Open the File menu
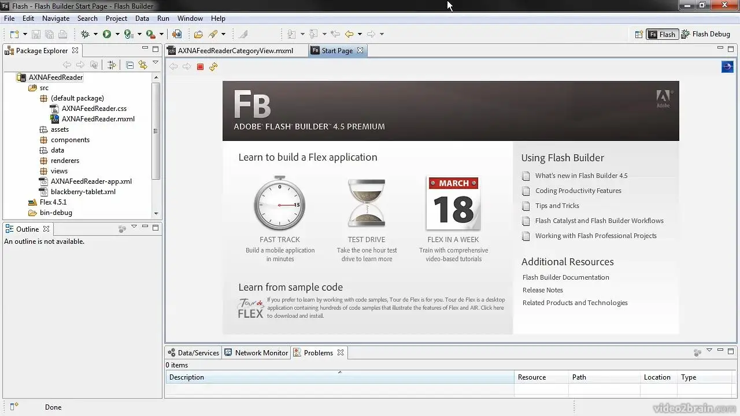This screenshot has width=740, height=416. [x=9, y=18]
